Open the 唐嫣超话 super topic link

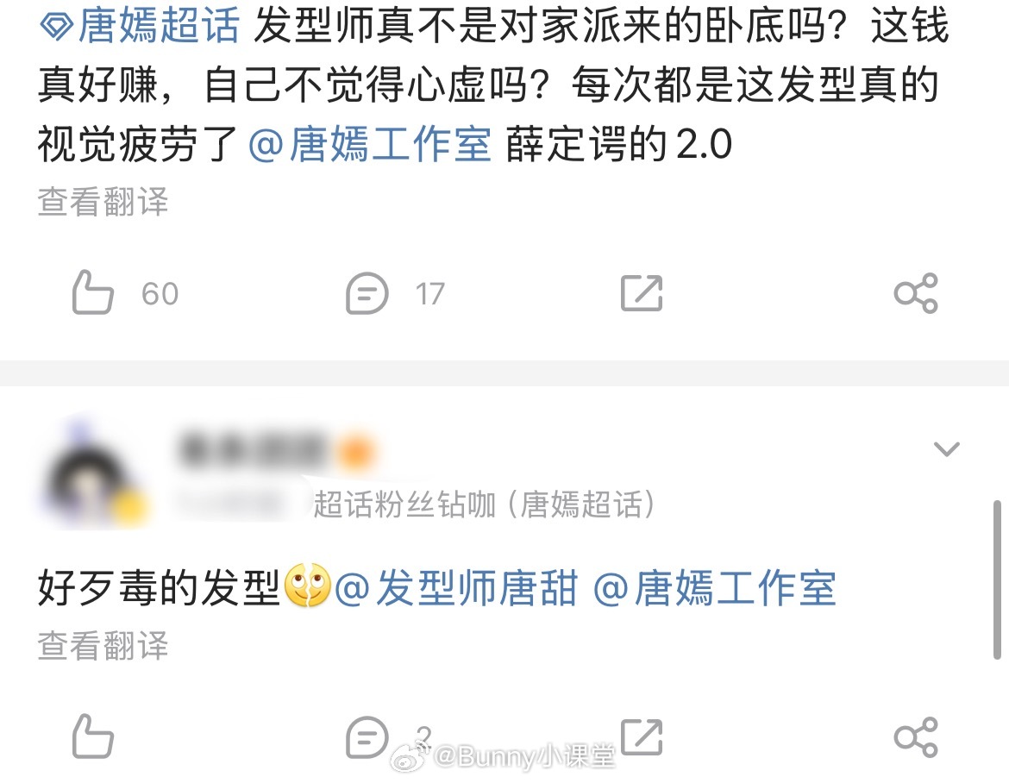(159, 26)
